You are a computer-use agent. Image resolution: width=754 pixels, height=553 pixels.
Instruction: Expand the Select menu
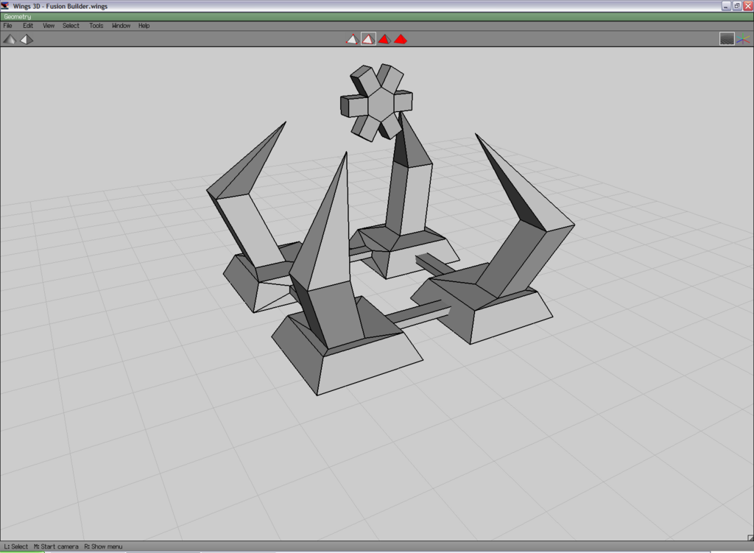pos(71,26)
